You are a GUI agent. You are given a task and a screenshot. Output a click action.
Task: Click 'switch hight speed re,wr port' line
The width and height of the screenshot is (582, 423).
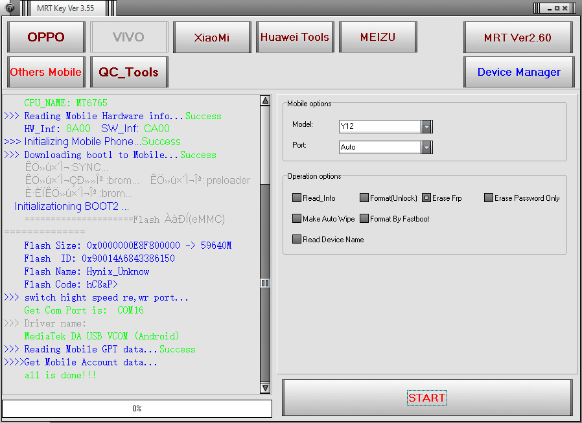(x=97, y=297)
